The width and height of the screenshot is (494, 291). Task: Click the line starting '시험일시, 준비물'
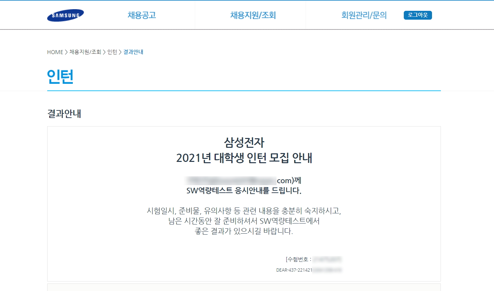pyautogui.click(x=244, y=211)
